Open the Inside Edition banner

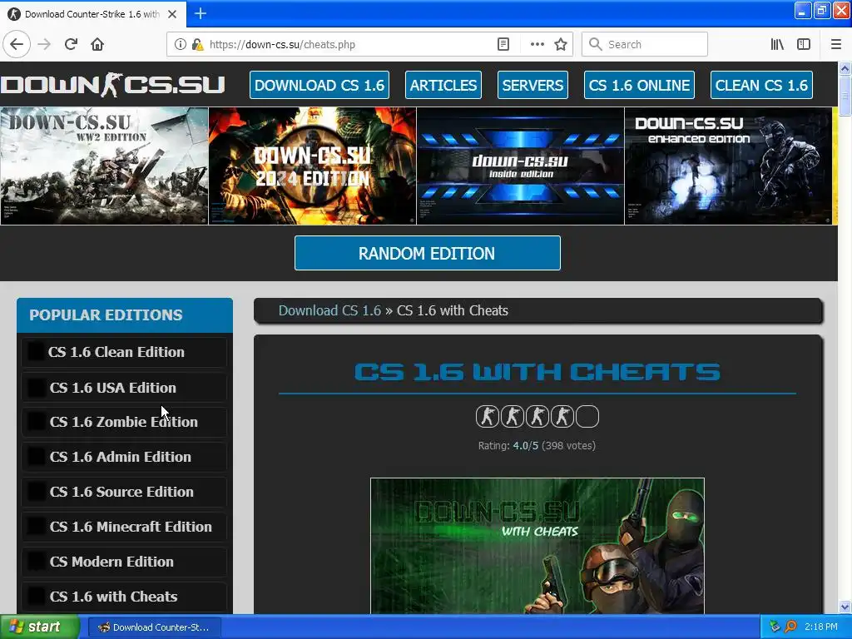521,166
